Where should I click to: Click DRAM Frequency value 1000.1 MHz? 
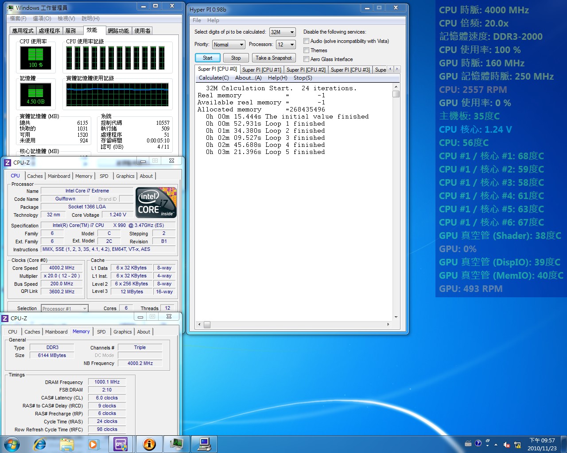click(107, 382)
